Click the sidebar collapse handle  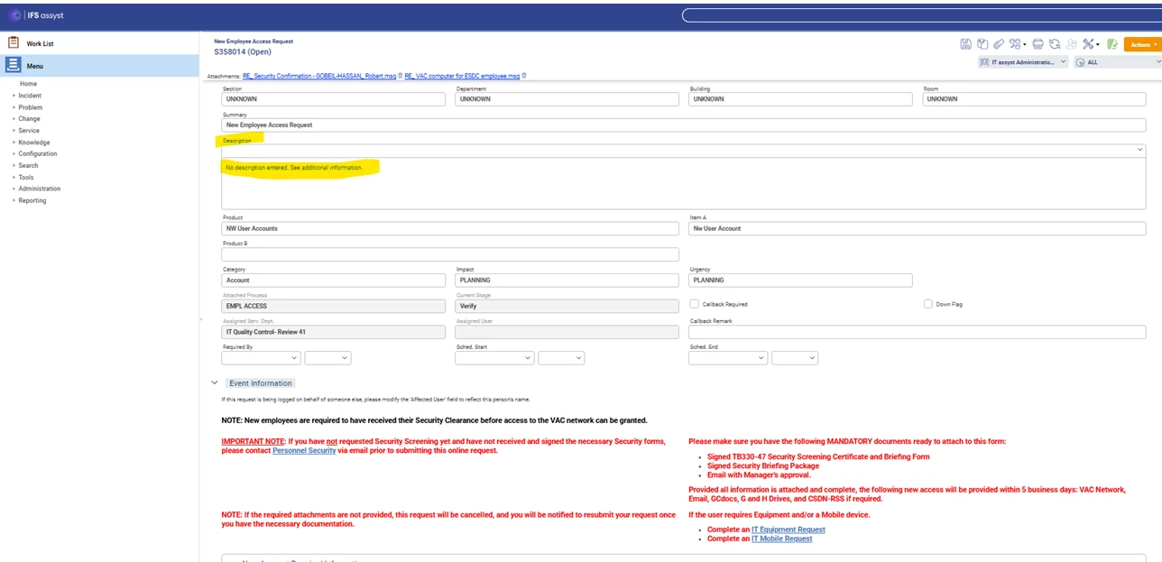tap(199, 319)
